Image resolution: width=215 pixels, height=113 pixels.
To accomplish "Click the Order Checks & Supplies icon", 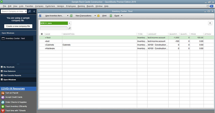I will [x=3, y=102].
